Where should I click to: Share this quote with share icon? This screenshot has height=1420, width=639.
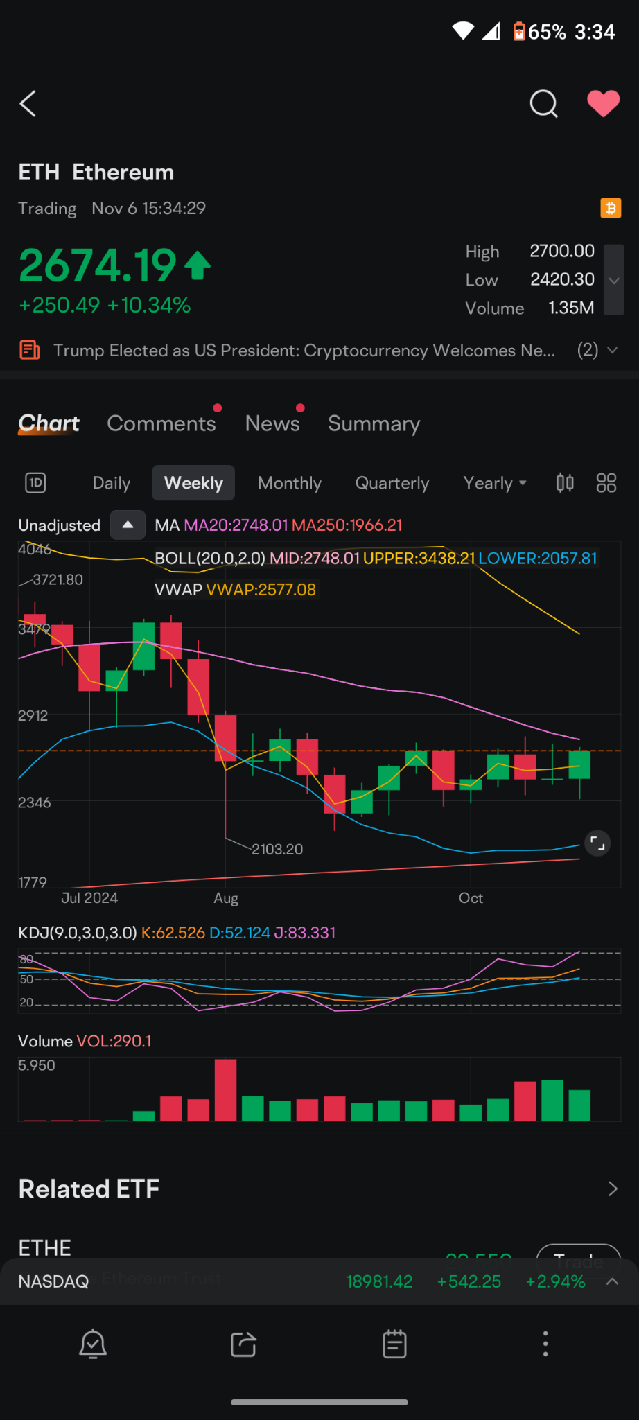243,1344
